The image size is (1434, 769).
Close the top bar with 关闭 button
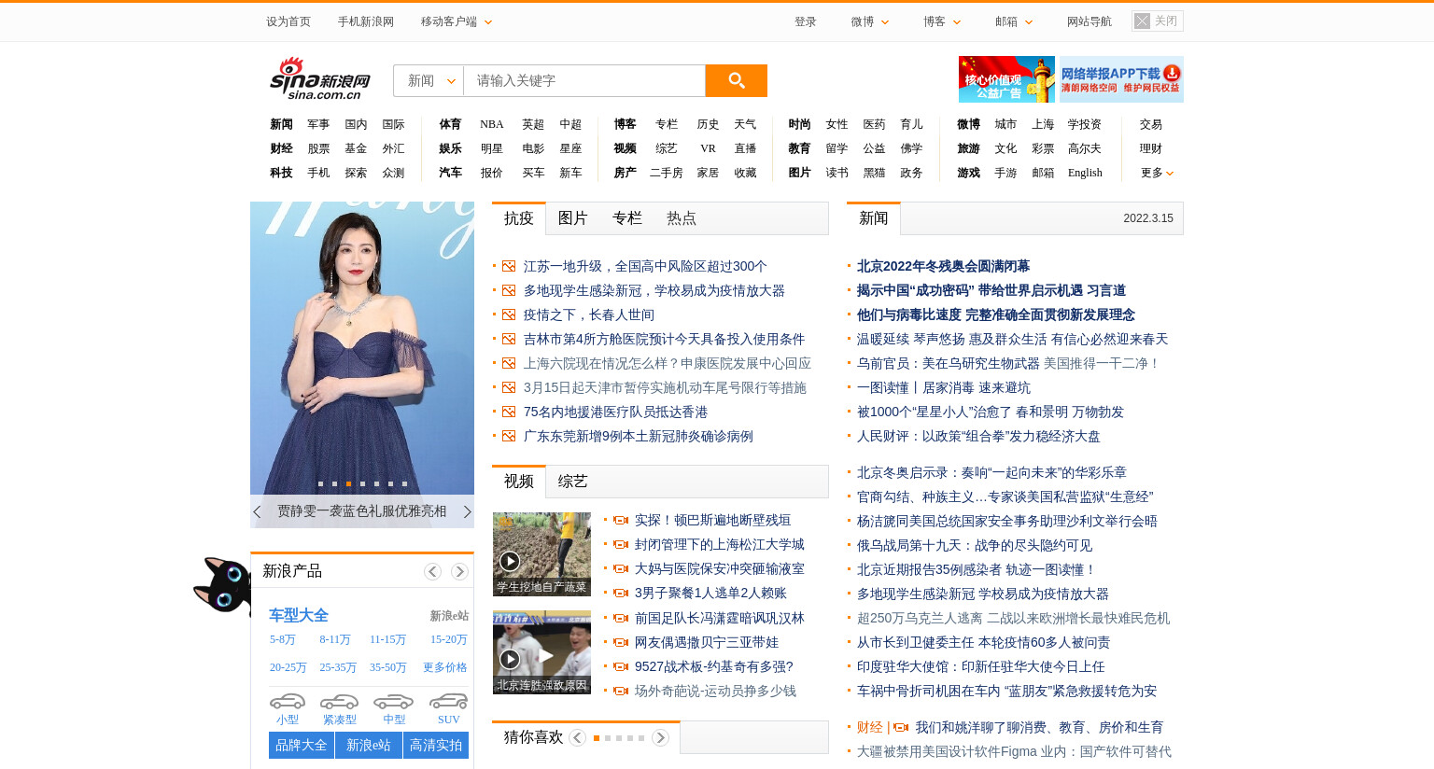tap(1158, 21)
